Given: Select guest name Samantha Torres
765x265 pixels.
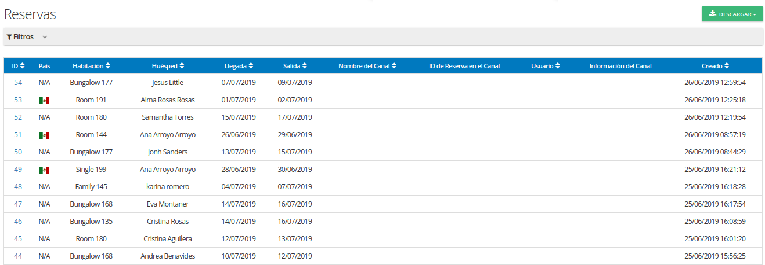Looking at the screenshot, I should pos(168,117).
